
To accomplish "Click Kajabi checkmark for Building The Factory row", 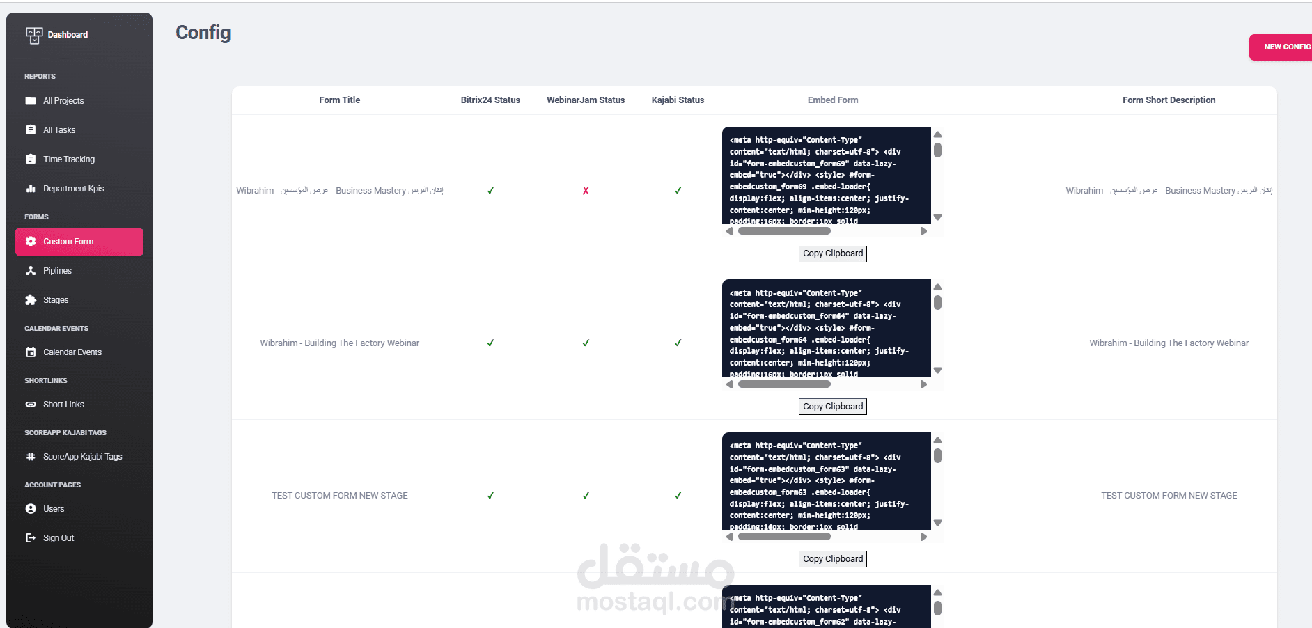I will click(x=678, y=343).
